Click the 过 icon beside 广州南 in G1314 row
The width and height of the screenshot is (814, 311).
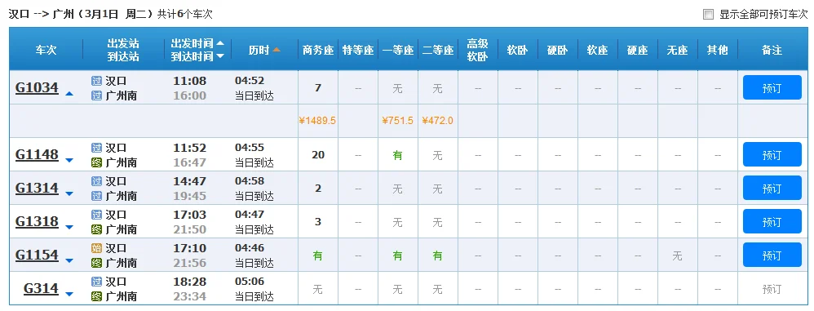click(x=96, y=196)
